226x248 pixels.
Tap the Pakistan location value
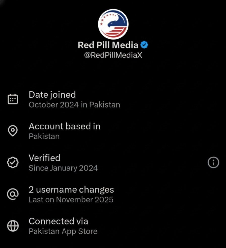(x=44, y=136)
